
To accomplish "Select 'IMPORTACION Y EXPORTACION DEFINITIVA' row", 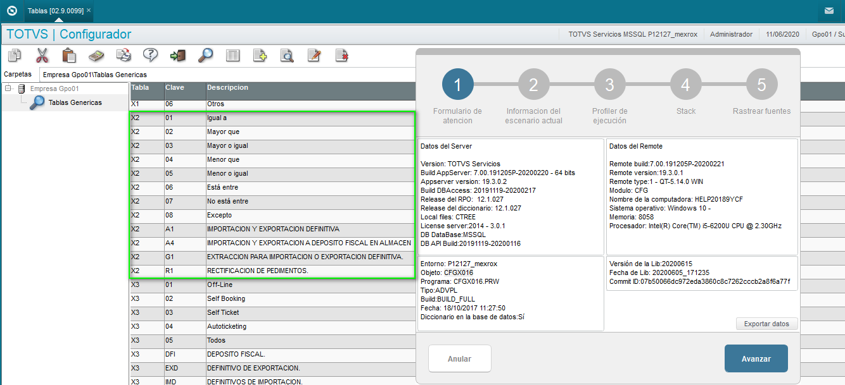I will point(272,229).
